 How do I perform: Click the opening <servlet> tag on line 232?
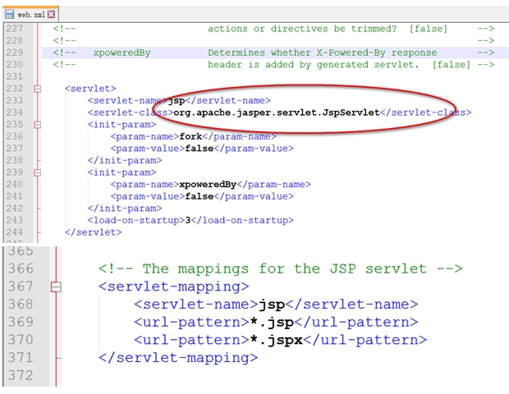tap(90, 89)
